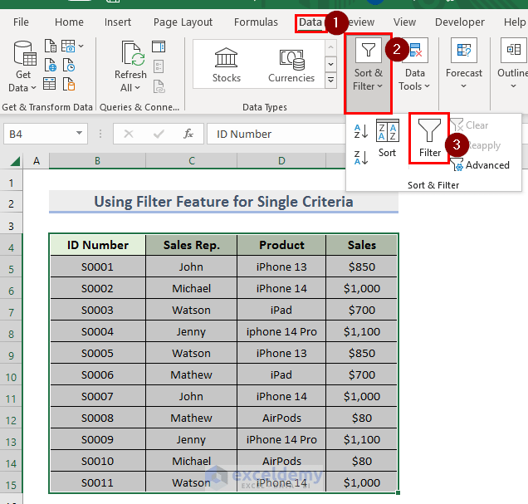
Task: Select column D header
Action: point(281,161)
